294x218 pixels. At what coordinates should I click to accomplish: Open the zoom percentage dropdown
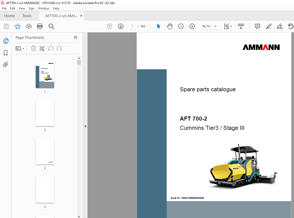point(215,26)
